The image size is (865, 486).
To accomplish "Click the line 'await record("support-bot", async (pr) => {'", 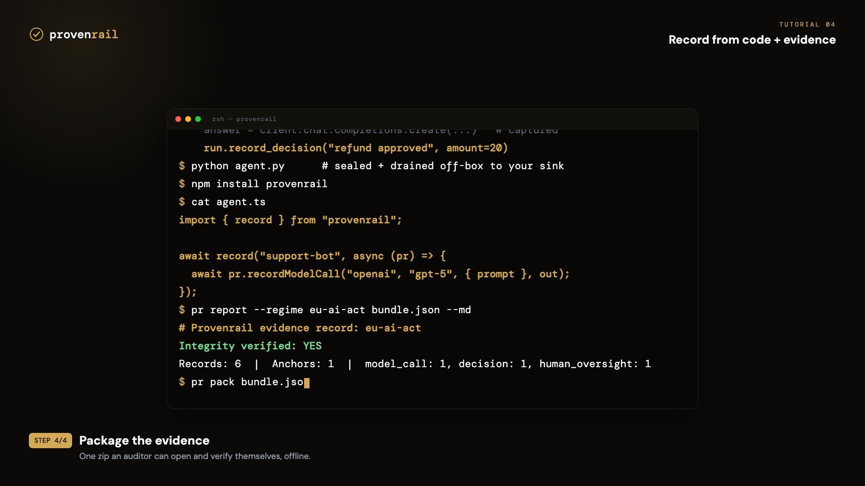I will 312,256.
